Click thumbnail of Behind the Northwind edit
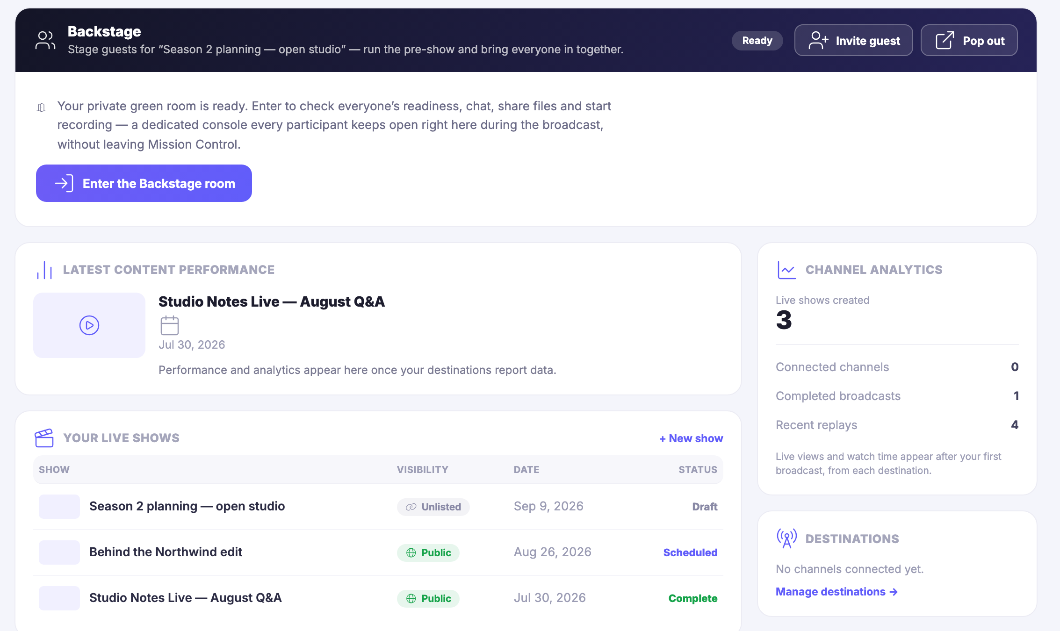 click(x=59, y=552)
